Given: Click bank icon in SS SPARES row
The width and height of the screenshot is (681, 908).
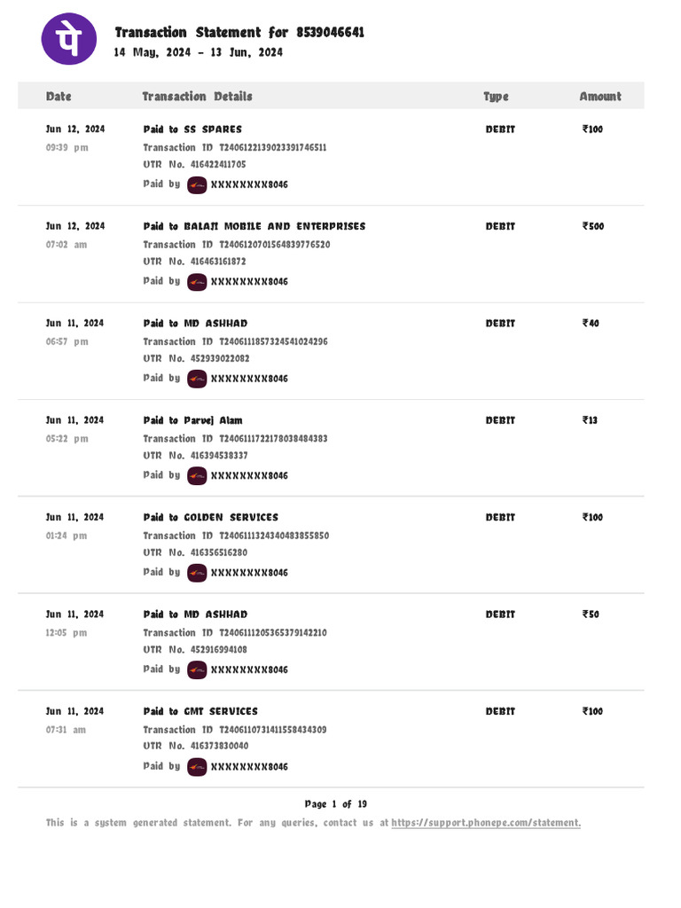Looking at the screenshot, I should pyautogui.click(x=197, y=184).
